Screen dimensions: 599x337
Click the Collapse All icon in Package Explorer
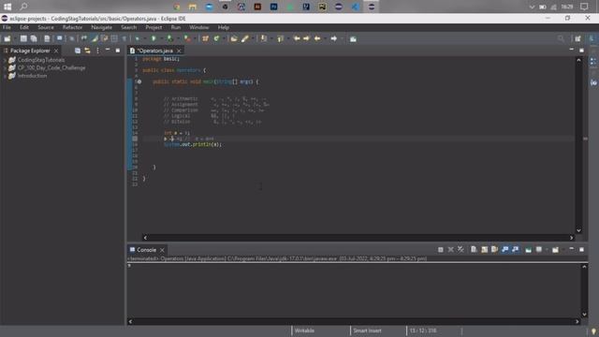(x=78, y=51)
